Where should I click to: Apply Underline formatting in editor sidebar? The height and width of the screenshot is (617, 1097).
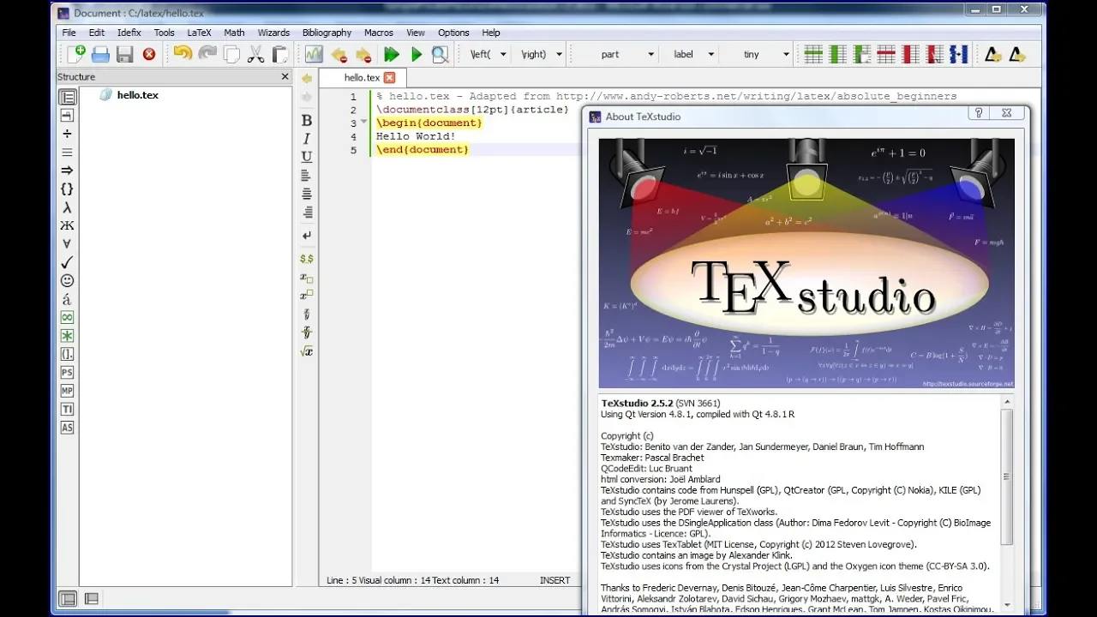point(307,156)
